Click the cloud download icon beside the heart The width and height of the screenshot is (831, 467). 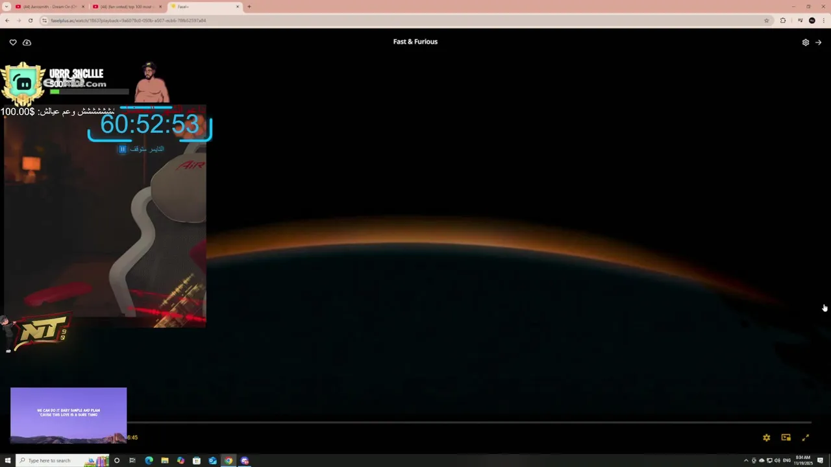point(27,42)
